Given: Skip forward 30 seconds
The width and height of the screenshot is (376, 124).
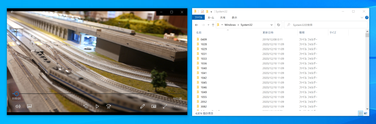Looking at the screenshot, I should pos(108,106).
